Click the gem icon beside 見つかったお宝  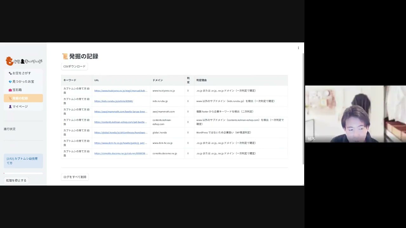(10, 82)
